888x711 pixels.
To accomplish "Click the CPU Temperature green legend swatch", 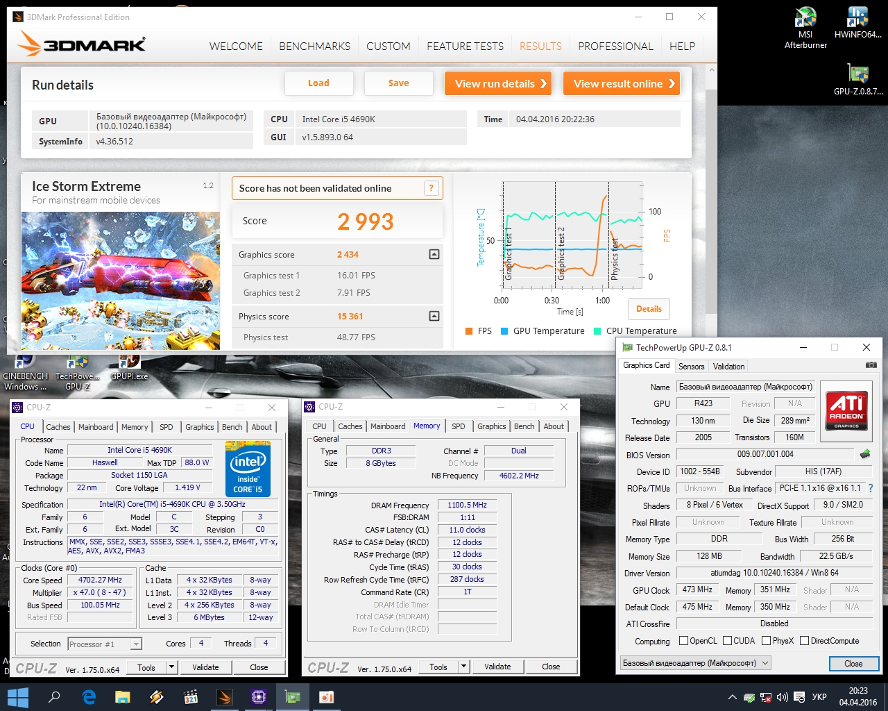I will (x=597, y=331).
